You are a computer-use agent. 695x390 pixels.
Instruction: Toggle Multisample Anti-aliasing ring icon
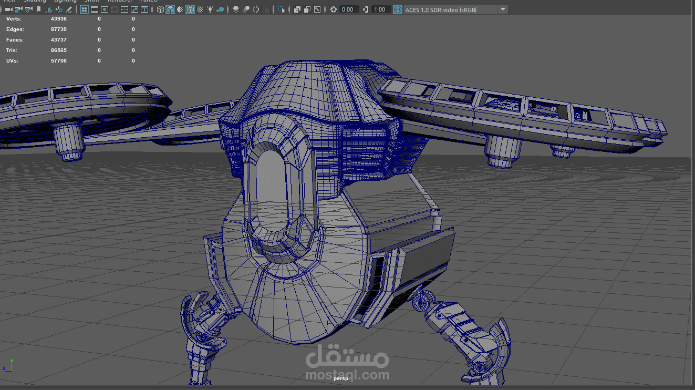click(256, 9)
